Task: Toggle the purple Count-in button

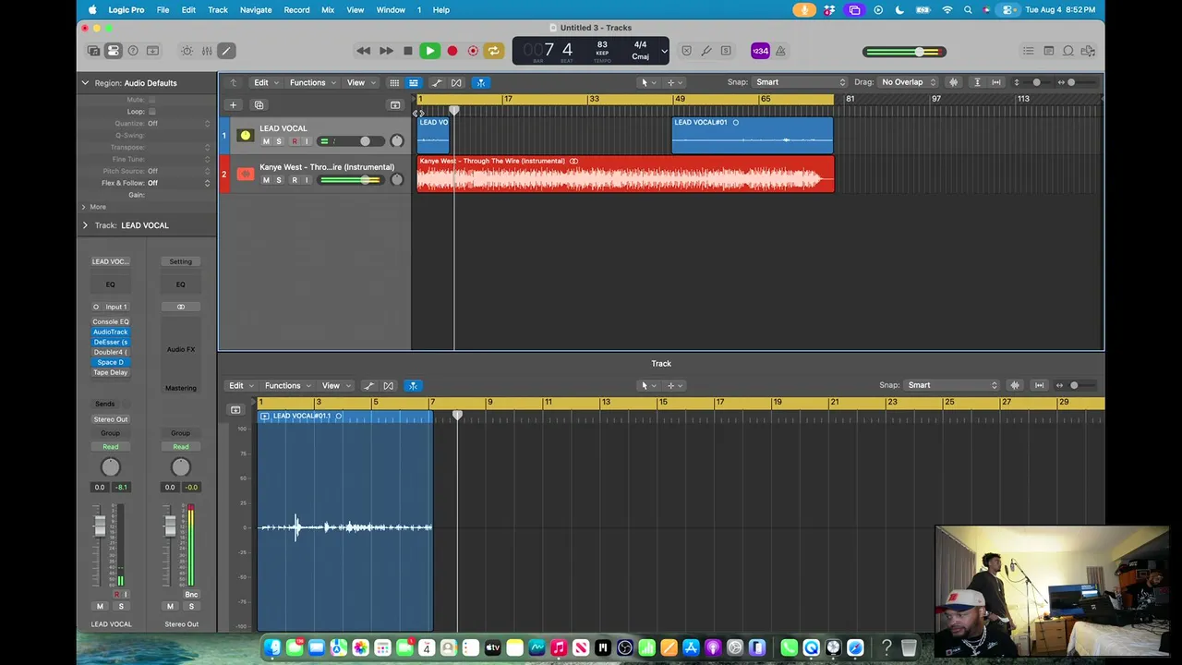Action: pos(760,51)
